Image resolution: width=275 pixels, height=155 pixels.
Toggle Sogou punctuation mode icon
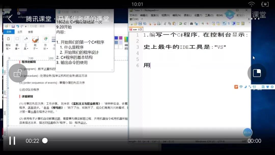tap(250, 87)
